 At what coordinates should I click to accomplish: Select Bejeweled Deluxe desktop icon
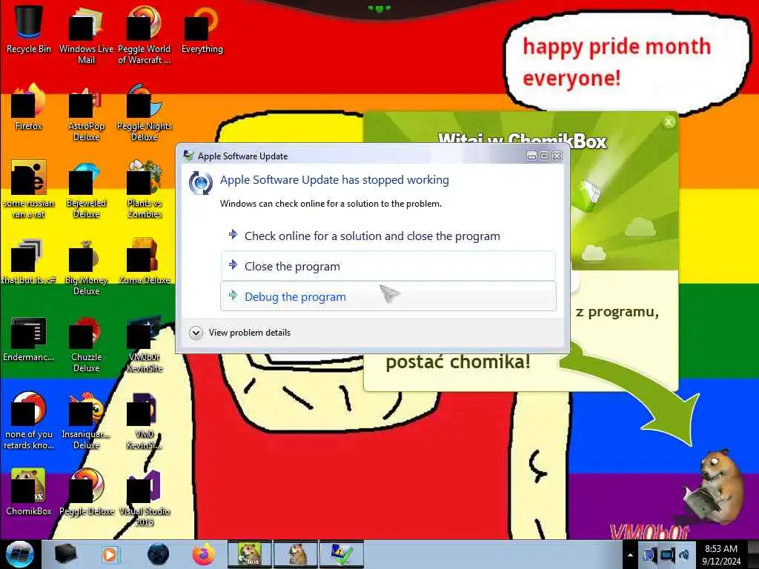(86, 189)
